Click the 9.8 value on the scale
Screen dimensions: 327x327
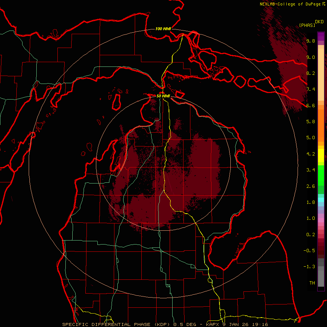coord(311,41)
